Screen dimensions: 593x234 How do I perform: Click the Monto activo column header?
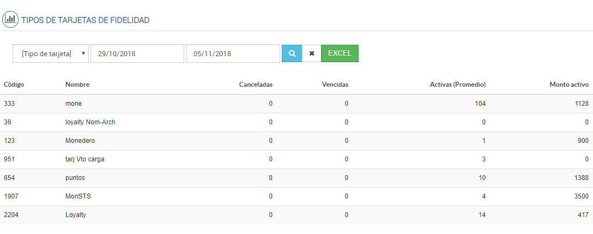click(x=569, y=85)
